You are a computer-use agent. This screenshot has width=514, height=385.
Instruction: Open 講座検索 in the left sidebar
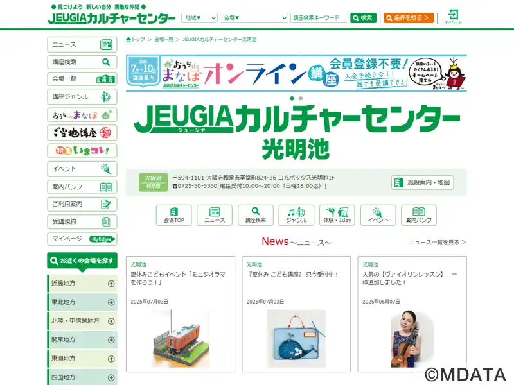(82, 62)
